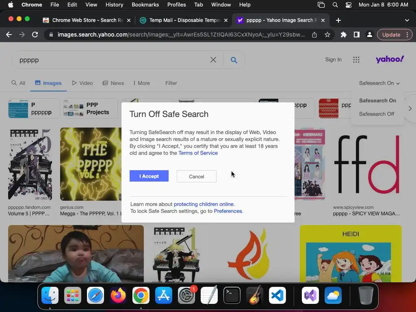The image size is (416, 312).
Task: Click Sign In on Yahoo
Action: 333,59
